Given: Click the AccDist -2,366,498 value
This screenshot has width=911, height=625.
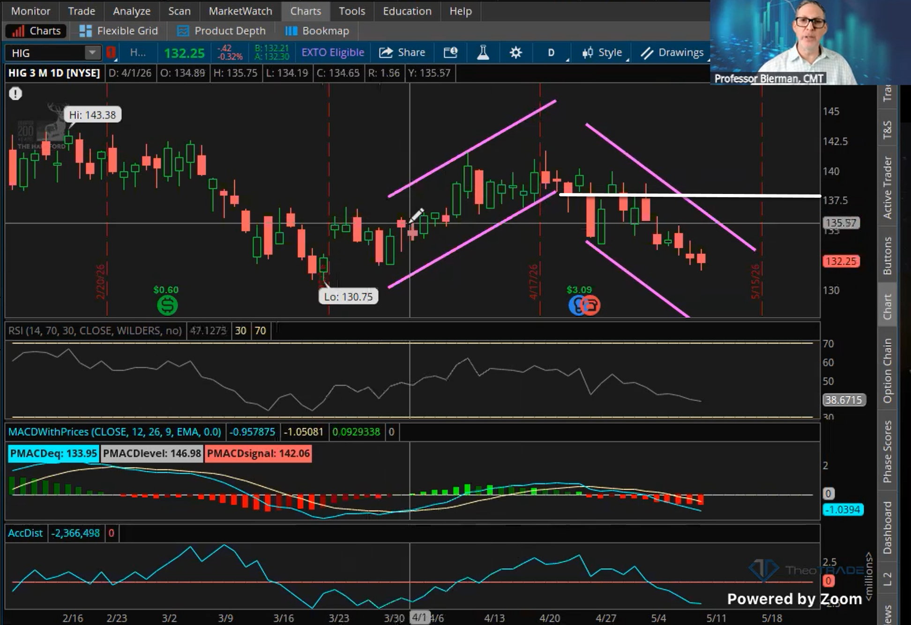Looking at the screenshot, I should pos(76,533).
